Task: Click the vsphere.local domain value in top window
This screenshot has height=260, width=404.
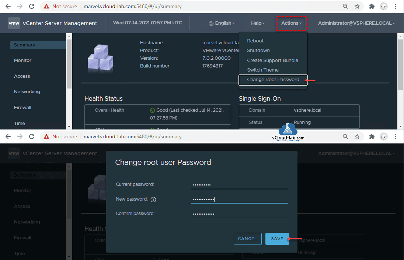Action: point(308,110)
